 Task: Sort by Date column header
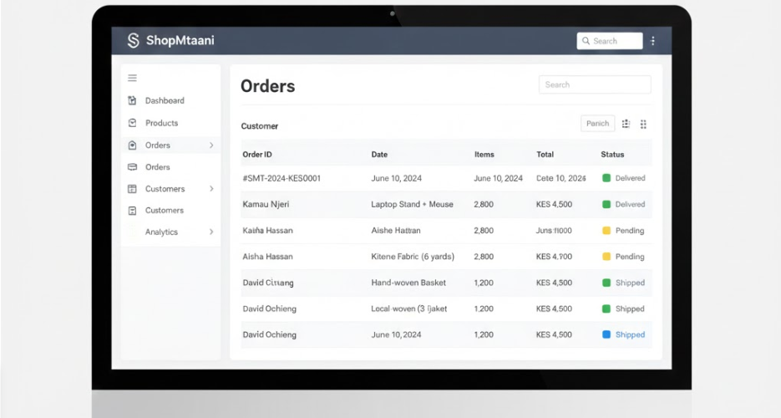pyautogui.click(x=379, y=155)
